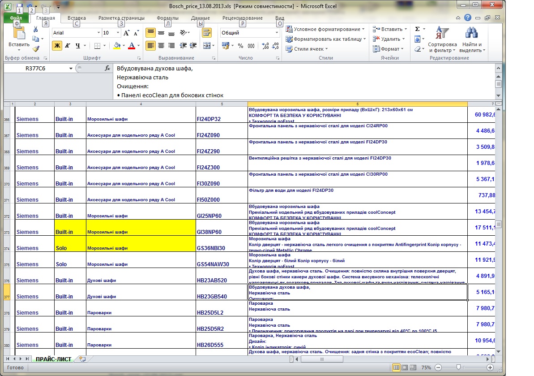The width and height of the screenshot is (534, 376).
Task: Open Стили ячеек menu
Action: [x=307, y=49]
